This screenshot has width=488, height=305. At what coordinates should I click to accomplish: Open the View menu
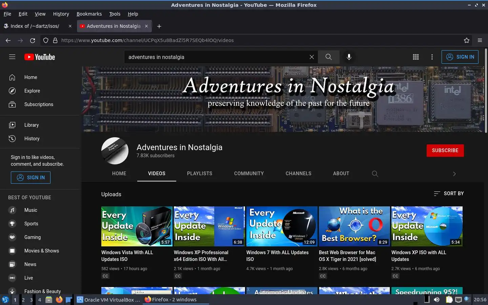[x=40, y=14]
